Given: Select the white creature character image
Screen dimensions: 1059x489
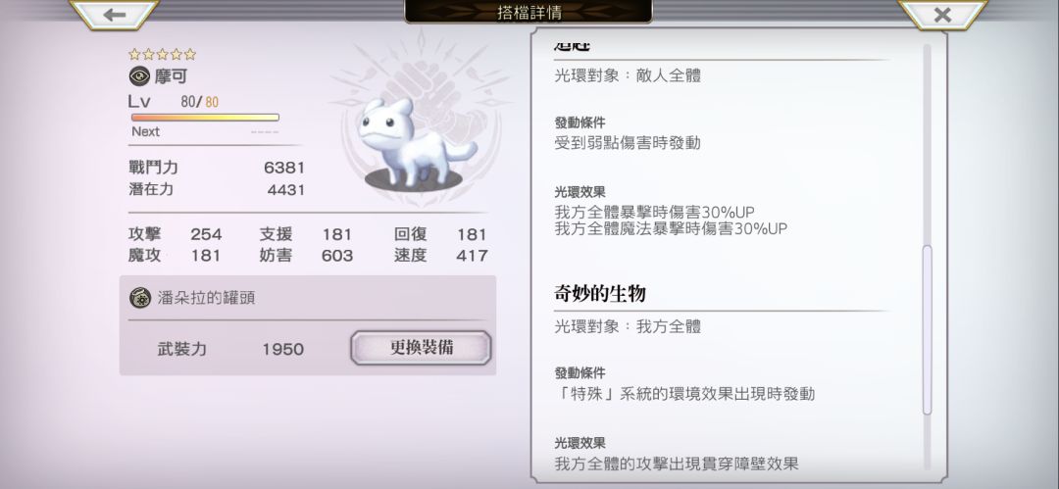Looking at the screenshot, I should [414, 143].
